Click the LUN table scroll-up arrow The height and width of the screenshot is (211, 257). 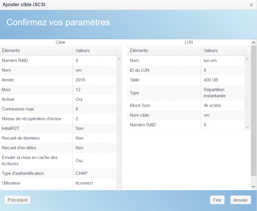click(247, 59)
